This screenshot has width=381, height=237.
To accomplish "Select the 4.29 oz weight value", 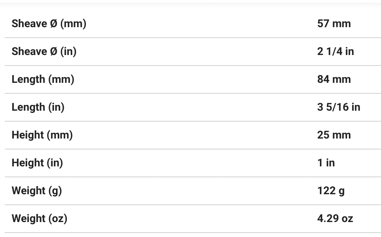I will pyautogui.click(x=335, y=219).
